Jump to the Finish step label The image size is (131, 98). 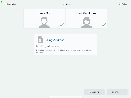tap(124, 4)
